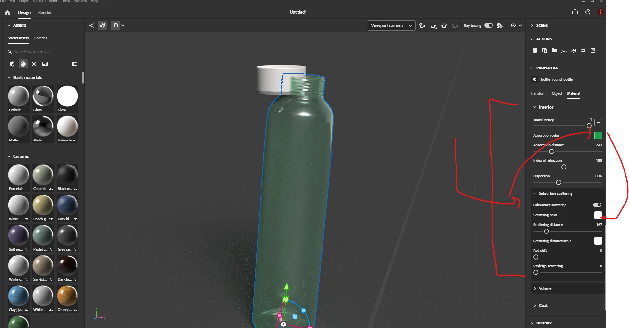Go to the Home screen icon
Screen dimensions: 629x328
coord(7,12)
